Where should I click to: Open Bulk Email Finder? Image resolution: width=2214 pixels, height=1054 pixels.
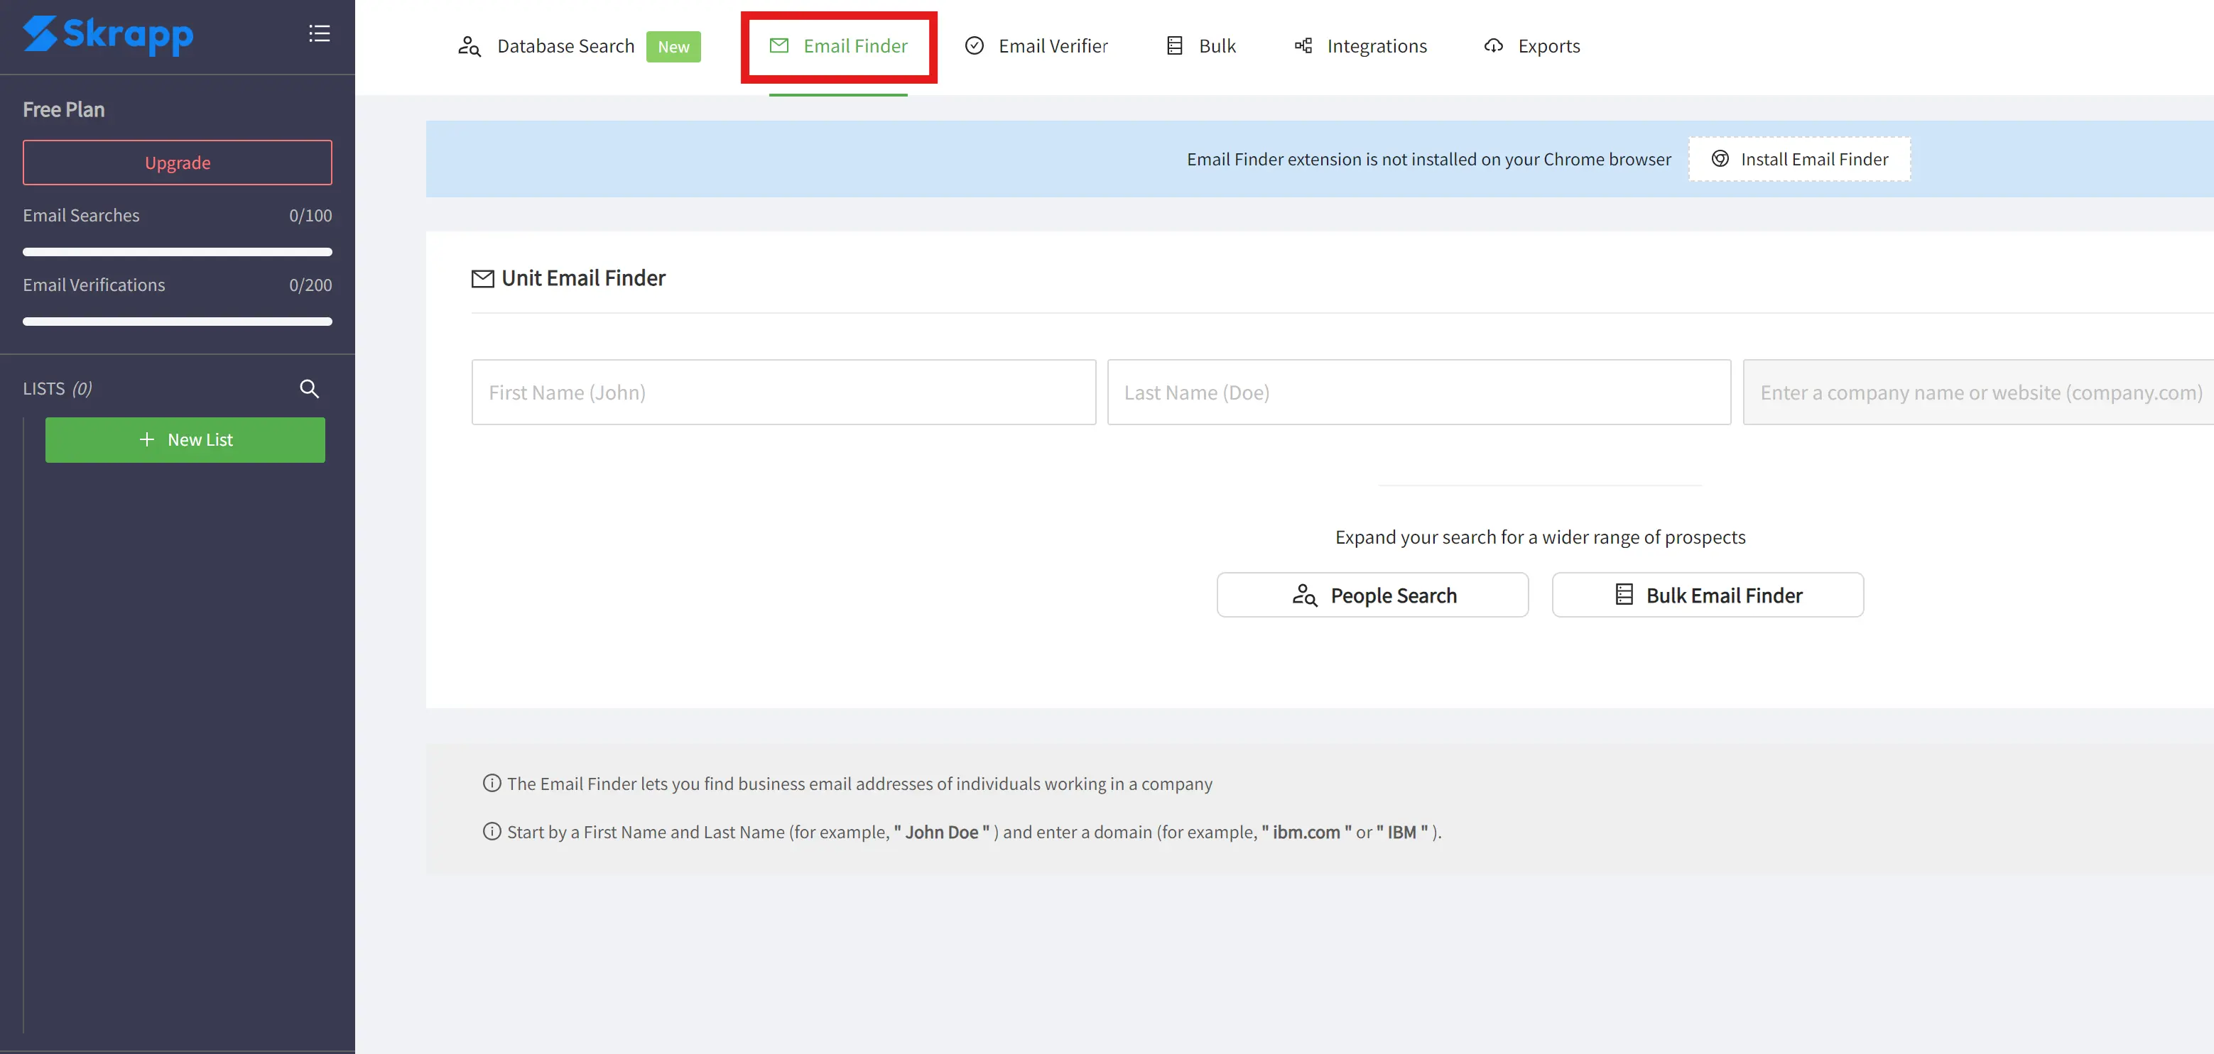coord(1707,595)
